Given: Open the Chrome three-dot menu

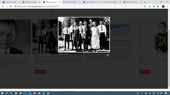Looking at the screenshot, I should (167, 6).
